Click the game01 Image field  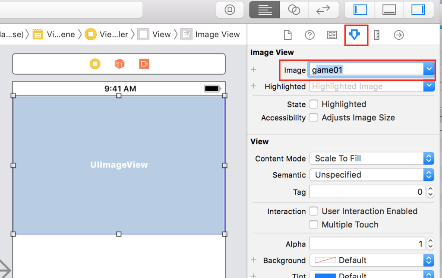coord(366,69)
